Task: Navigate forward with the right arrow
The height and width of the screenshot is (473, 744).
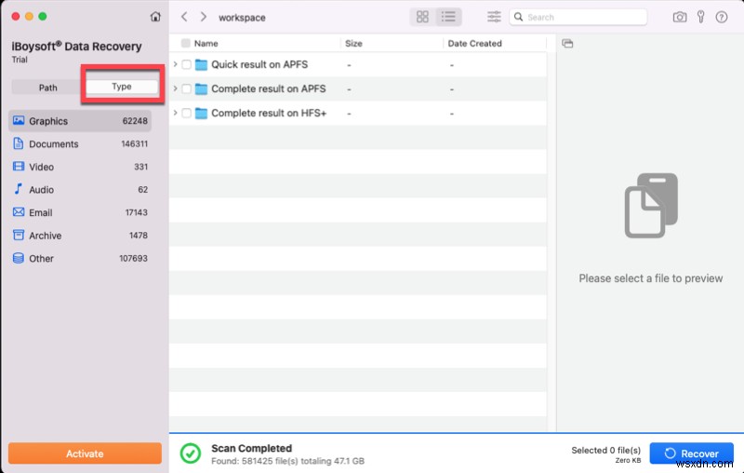Action: point(203,17)
